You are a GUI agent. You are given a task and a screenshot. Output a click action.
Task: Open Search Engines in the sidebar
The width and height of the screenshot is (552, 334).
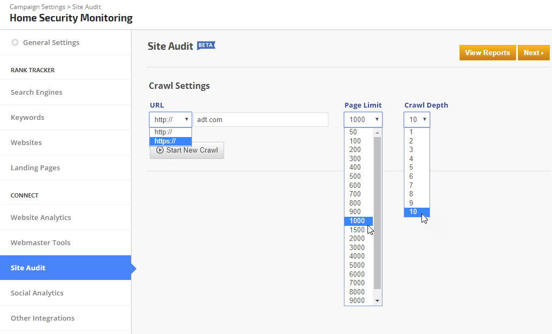pyautogui.click(x=36, y=92)
